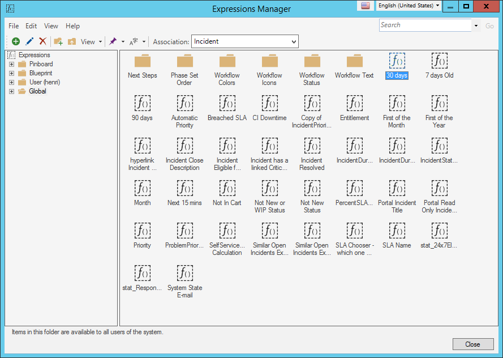Open the View menu in menu bar
Viewport: 503px width, 358px height.
(51, 26)
